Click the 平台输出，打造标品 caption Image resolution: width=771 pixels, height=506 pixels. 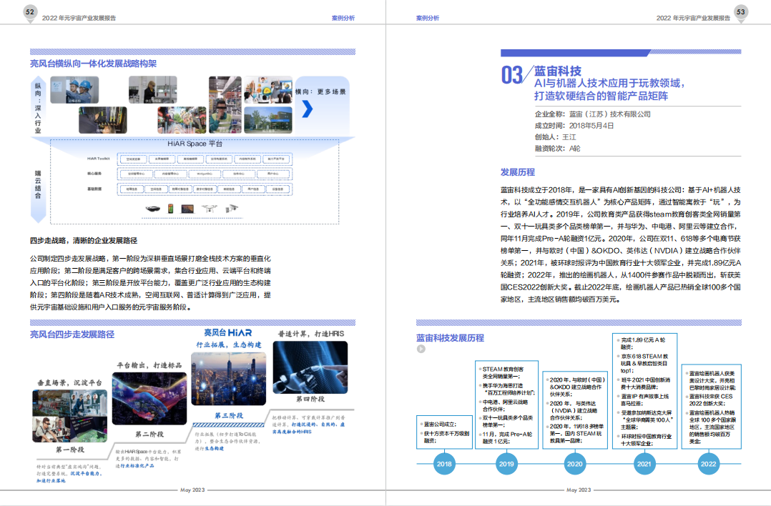149,365
